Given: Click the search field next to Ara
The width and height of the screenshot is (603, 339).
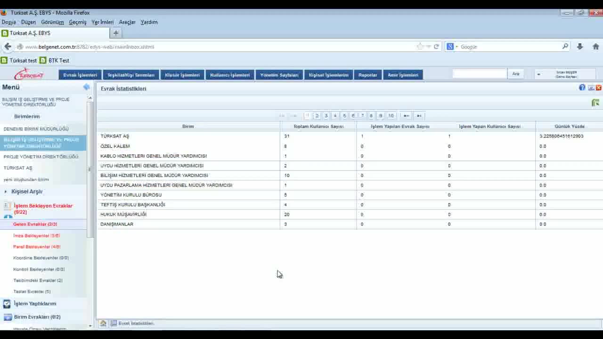Looking at the screenshot, I should pos(479,74).
